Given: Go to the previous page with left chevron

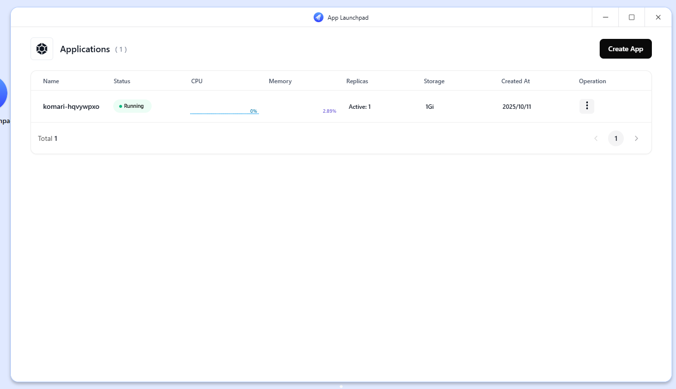Looking at the screenshot, I should coord(596,138).
